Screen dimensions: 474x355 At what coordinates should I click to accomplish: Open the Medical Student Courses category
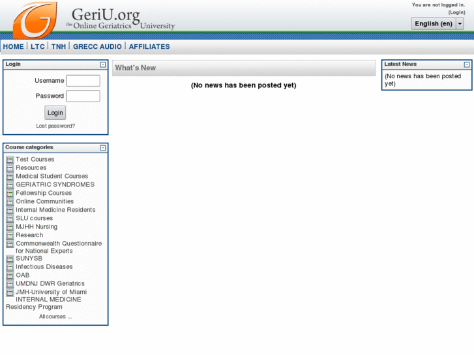coord(52,176)
